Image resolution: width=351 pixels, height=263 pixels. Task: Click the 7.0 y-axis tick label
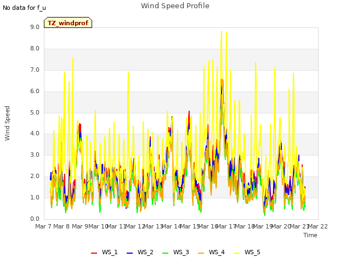35,70
